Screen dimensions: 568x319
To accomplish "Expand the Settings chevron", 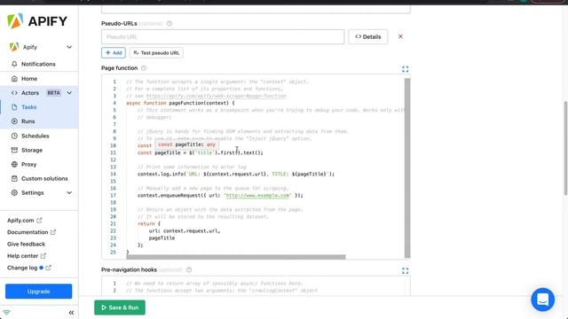I will coord(69,193).
